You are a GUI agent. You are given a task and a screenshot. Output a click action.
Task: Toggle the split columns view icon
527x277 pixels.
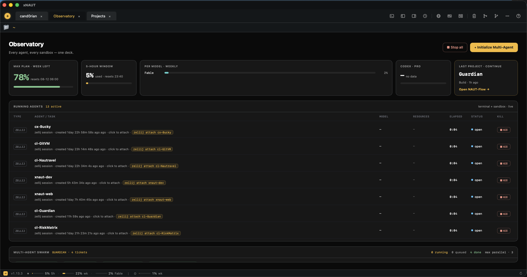[x=461, y=16]
